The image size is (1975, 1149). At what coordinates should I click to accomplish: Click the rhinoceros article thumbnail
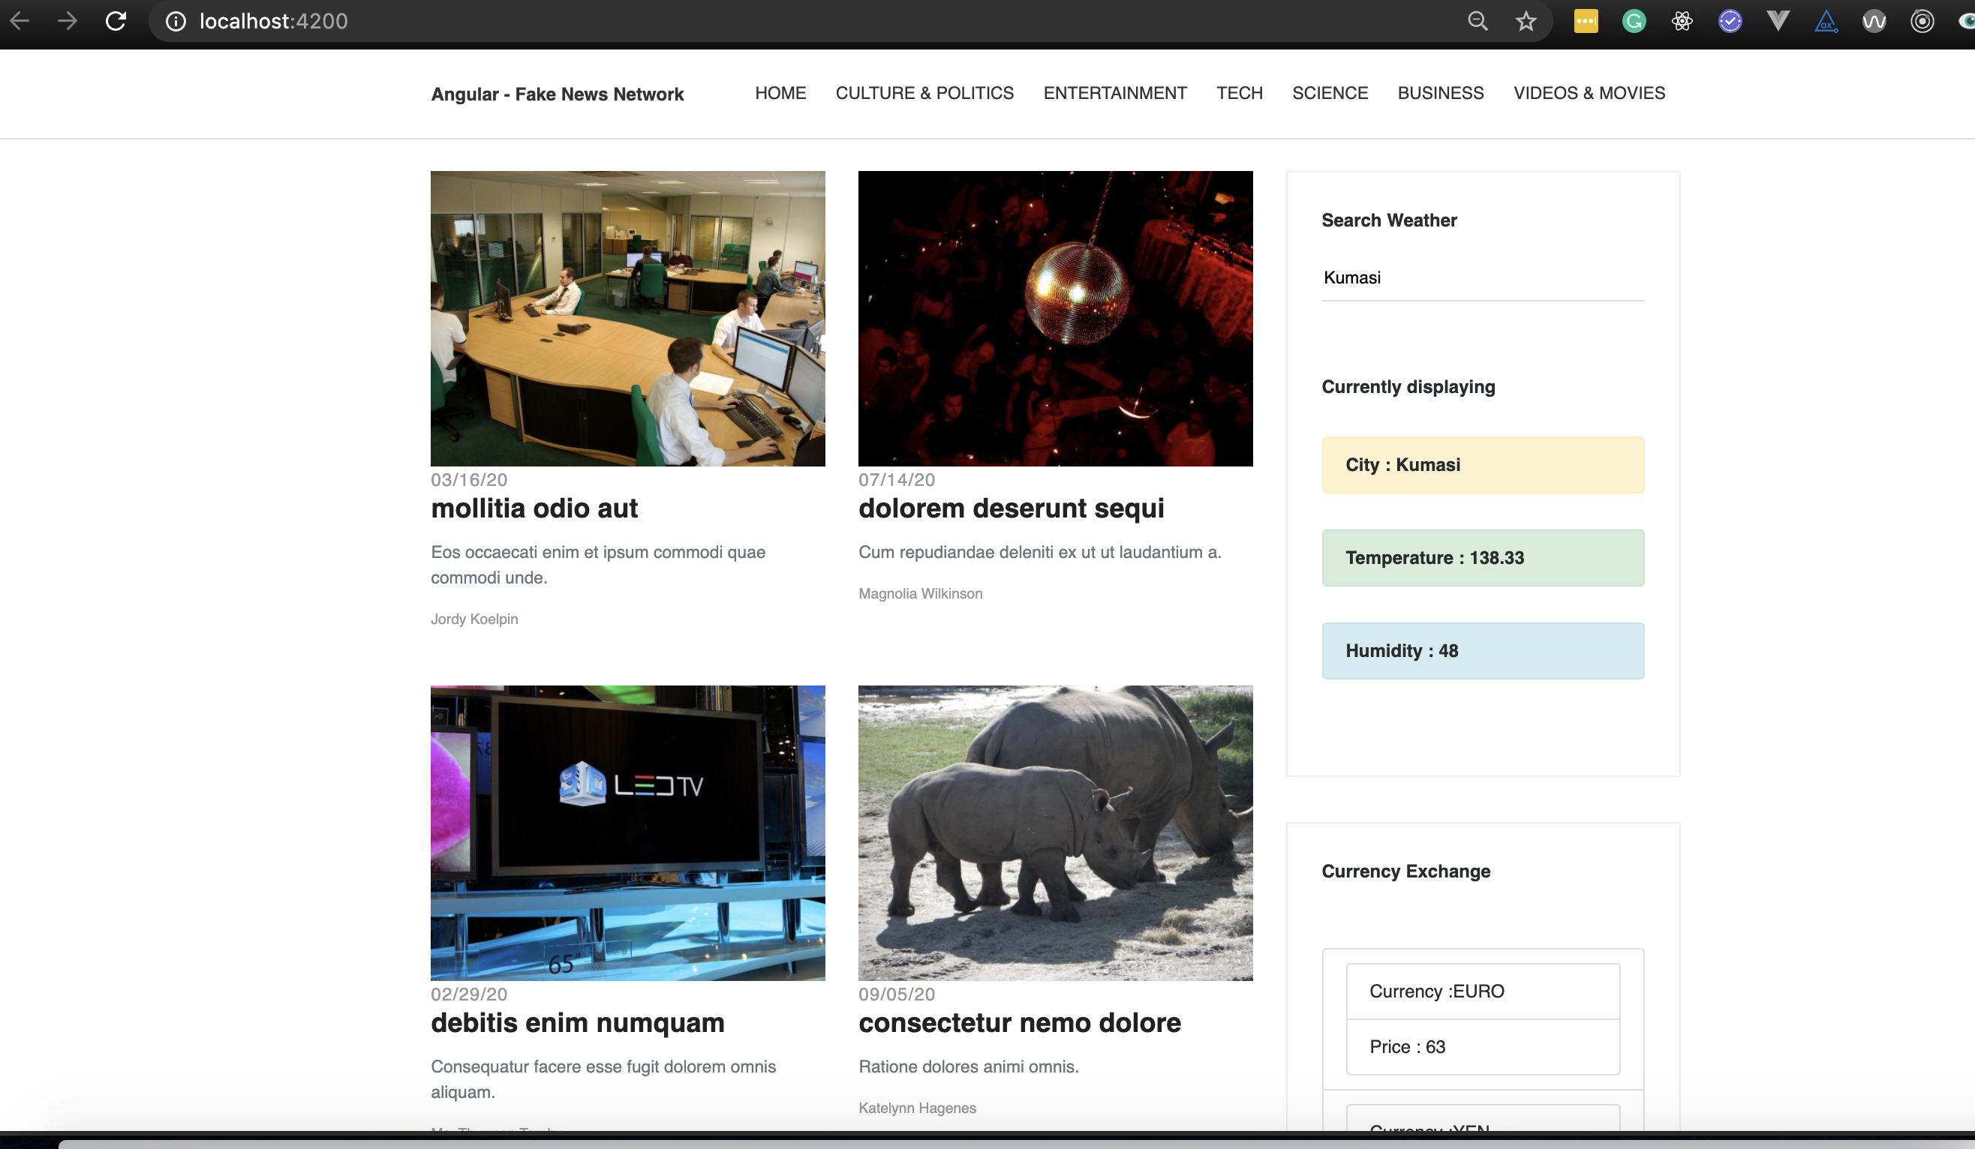coord(1055,832)
